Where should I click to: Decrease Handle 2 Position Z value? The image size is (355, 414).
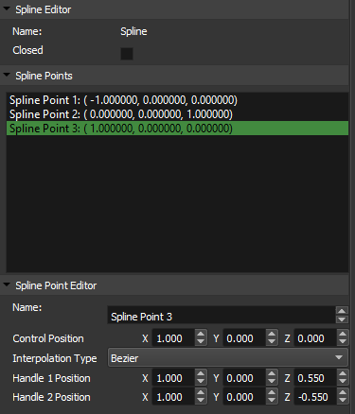click(343, 400)
